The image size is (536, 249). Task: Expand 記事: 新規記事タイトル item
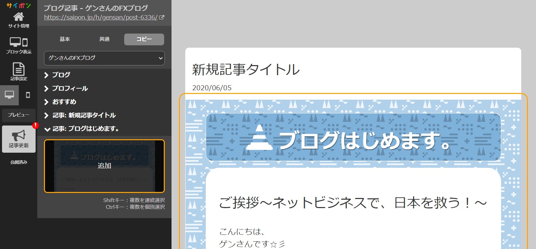point(84,115)
